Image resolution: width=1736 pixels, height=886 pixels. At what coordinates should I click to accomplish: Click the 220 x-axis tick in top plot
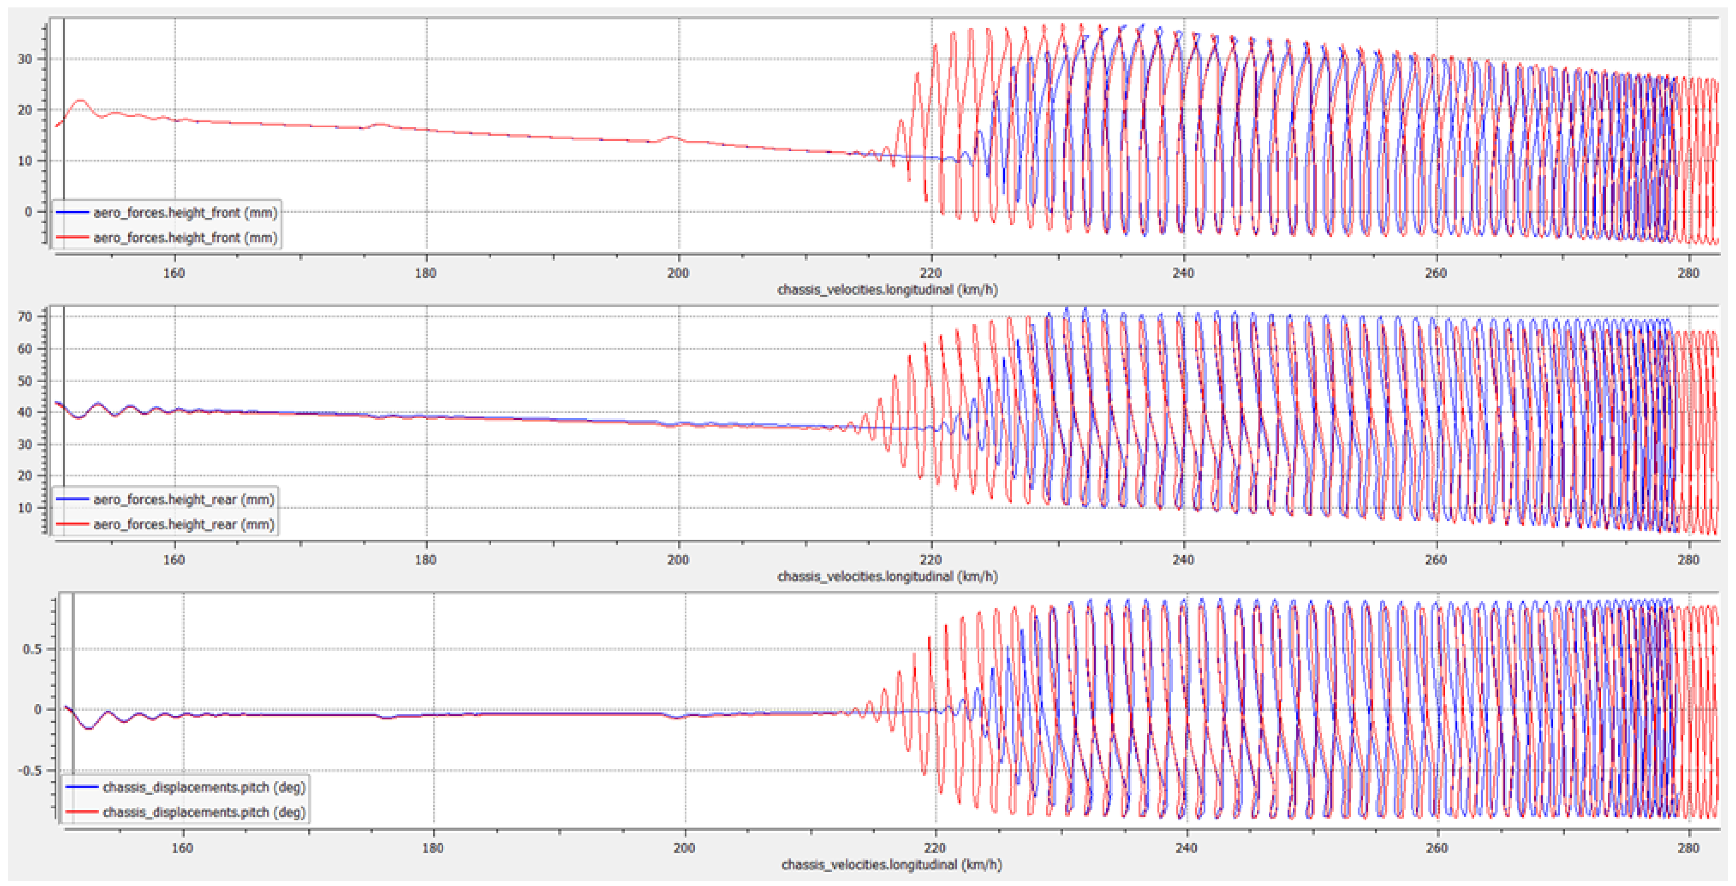(931, 273)
